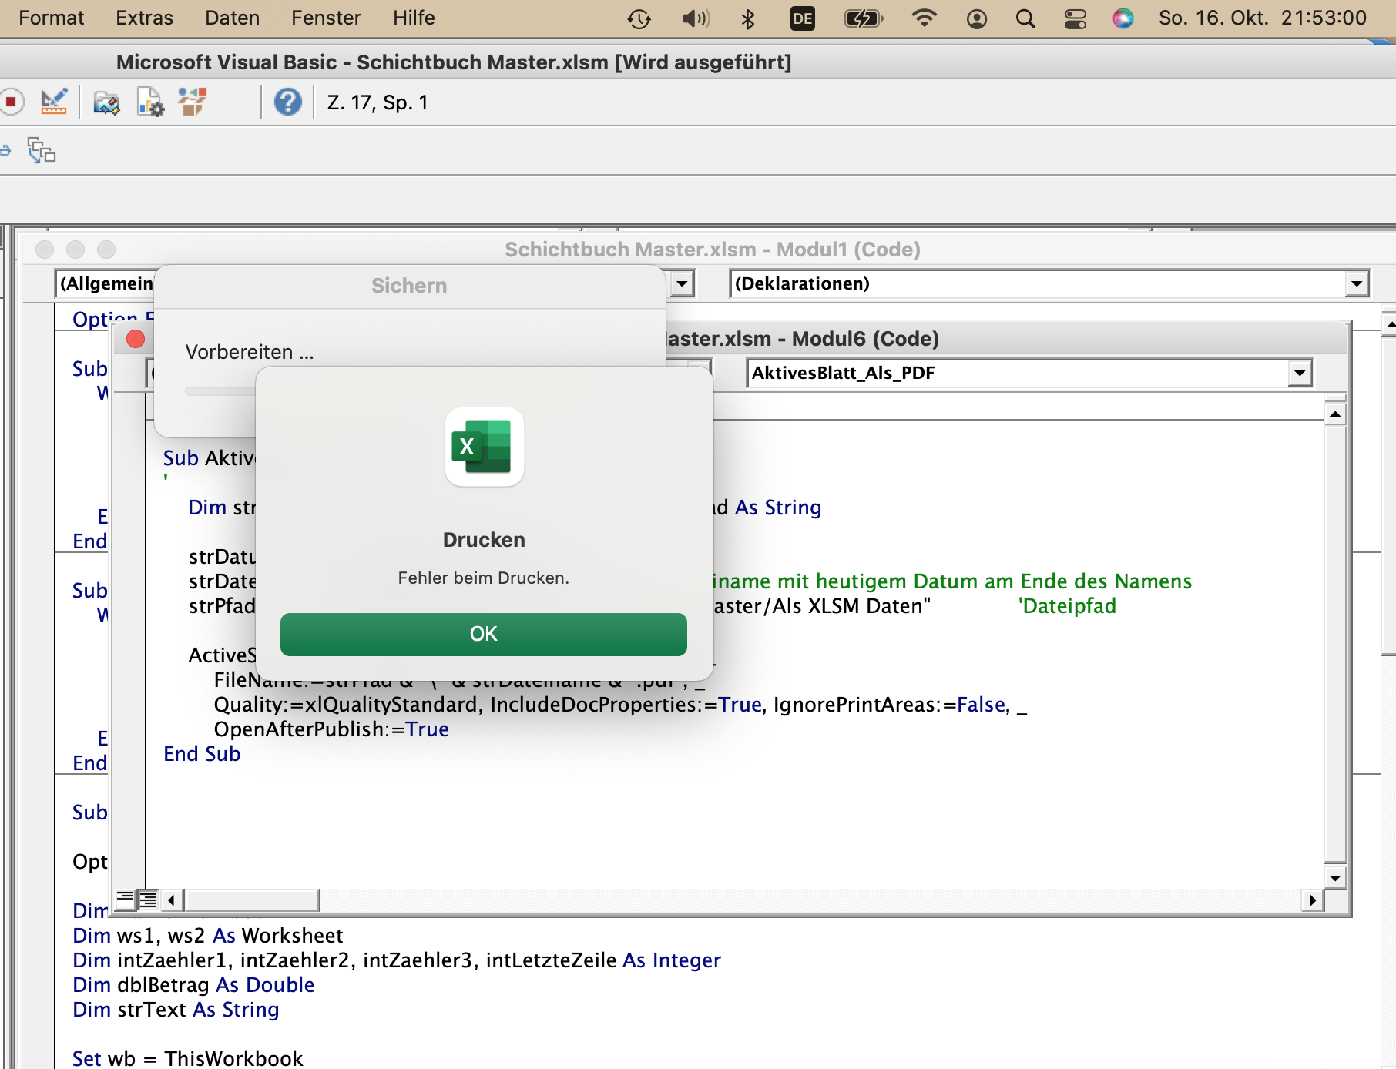This screenshot has width=1396, height=1069.
Task: Expand the (Deklarationen) procedure dropdown
Action: (x=1357, y=284)
